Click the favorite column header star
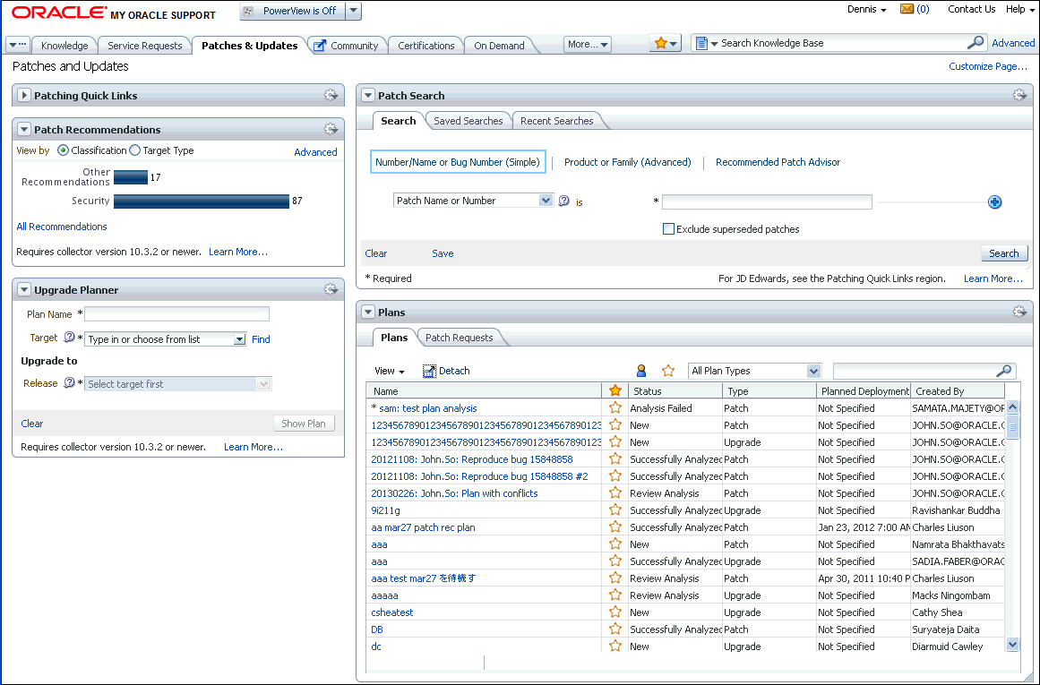Screen dimensions: 1040x685 pyautogui.click(x=615, y=390)
